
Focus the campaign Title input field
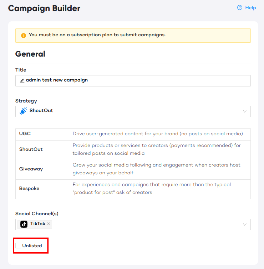point(133,81)
